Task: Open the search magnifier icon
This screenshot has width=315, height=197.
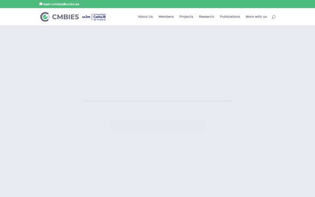Action: (273, 17)
